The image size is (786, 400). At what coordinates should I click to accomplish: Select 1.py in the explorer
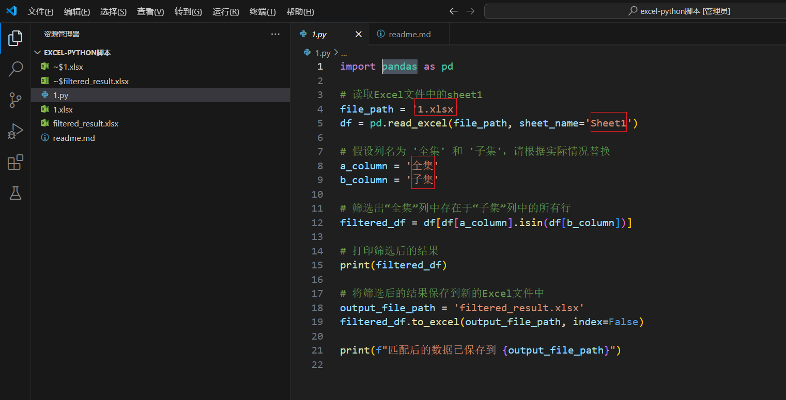160,95
